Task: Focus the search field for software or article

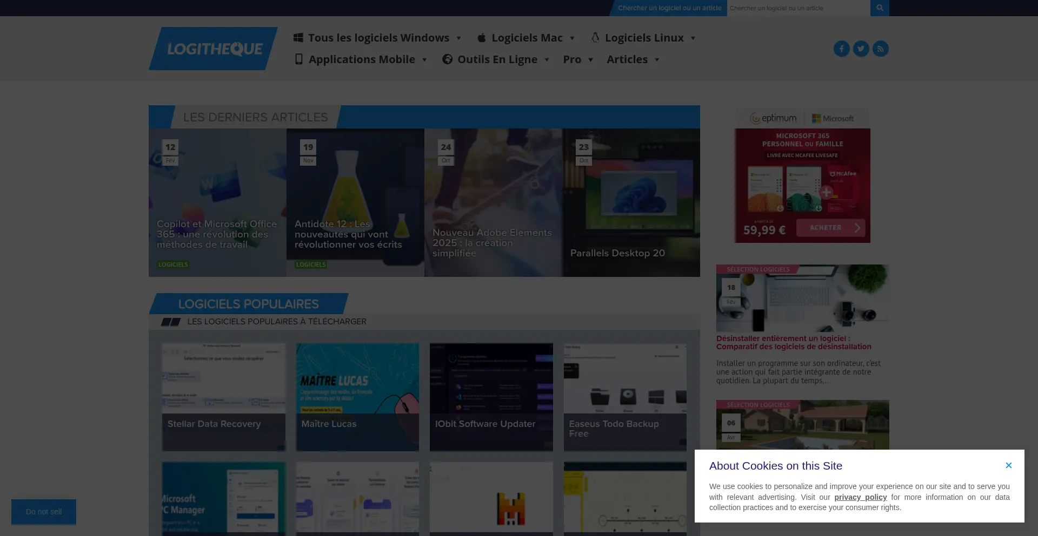Action: (x=799, y=8)
